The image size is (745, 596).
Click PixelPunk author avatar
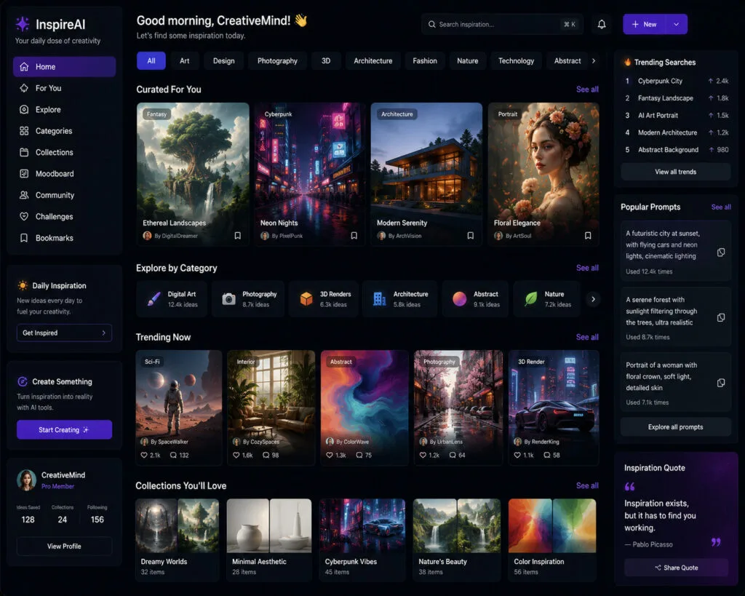point(265,236)
